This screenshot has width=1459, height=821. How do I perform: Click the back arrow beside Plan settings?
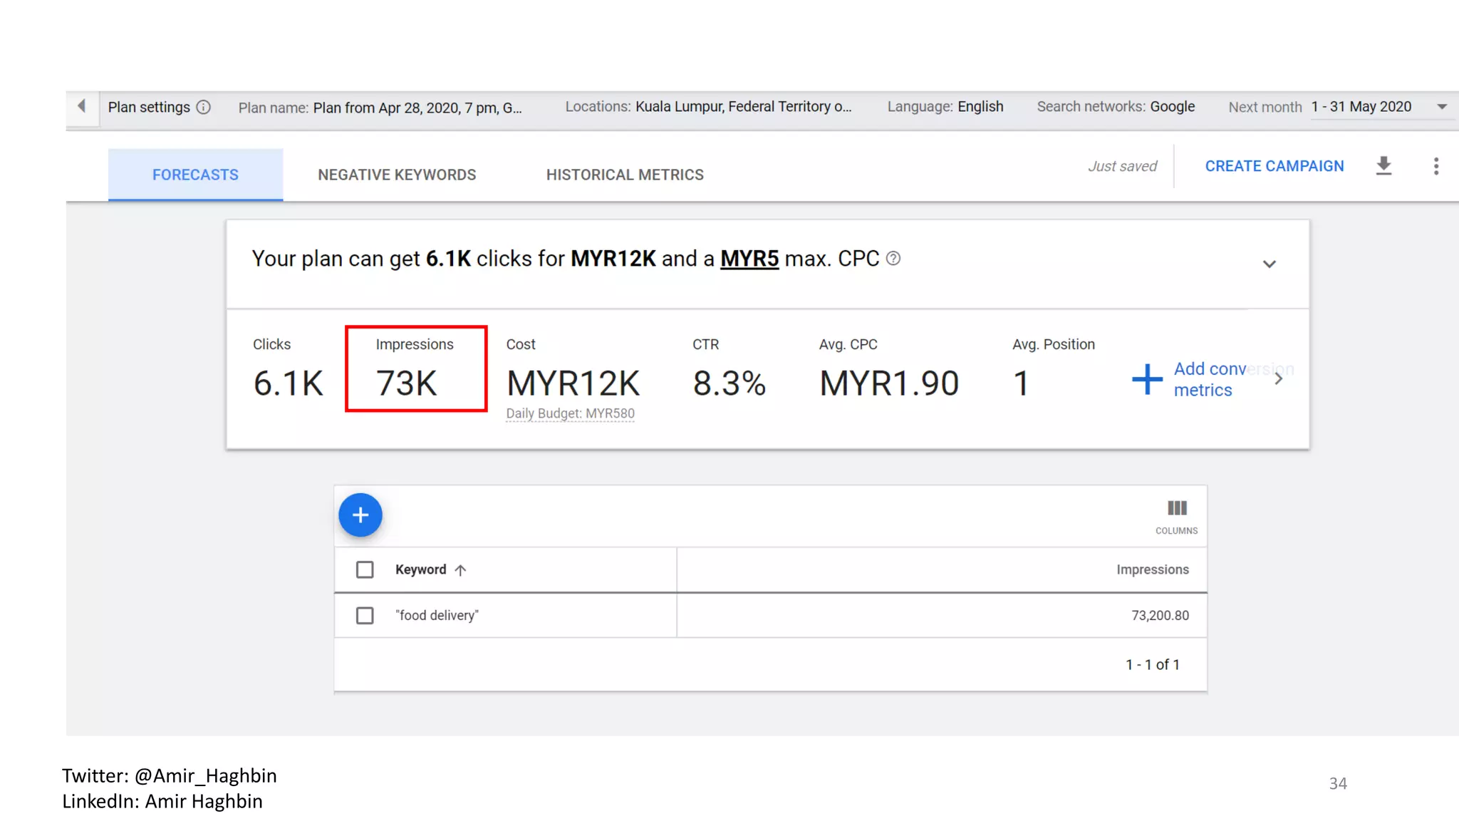tap(82, 106)
